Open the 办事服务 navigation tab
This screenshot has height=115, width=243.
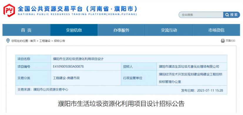pyautogui.click(x=121, y=30)
